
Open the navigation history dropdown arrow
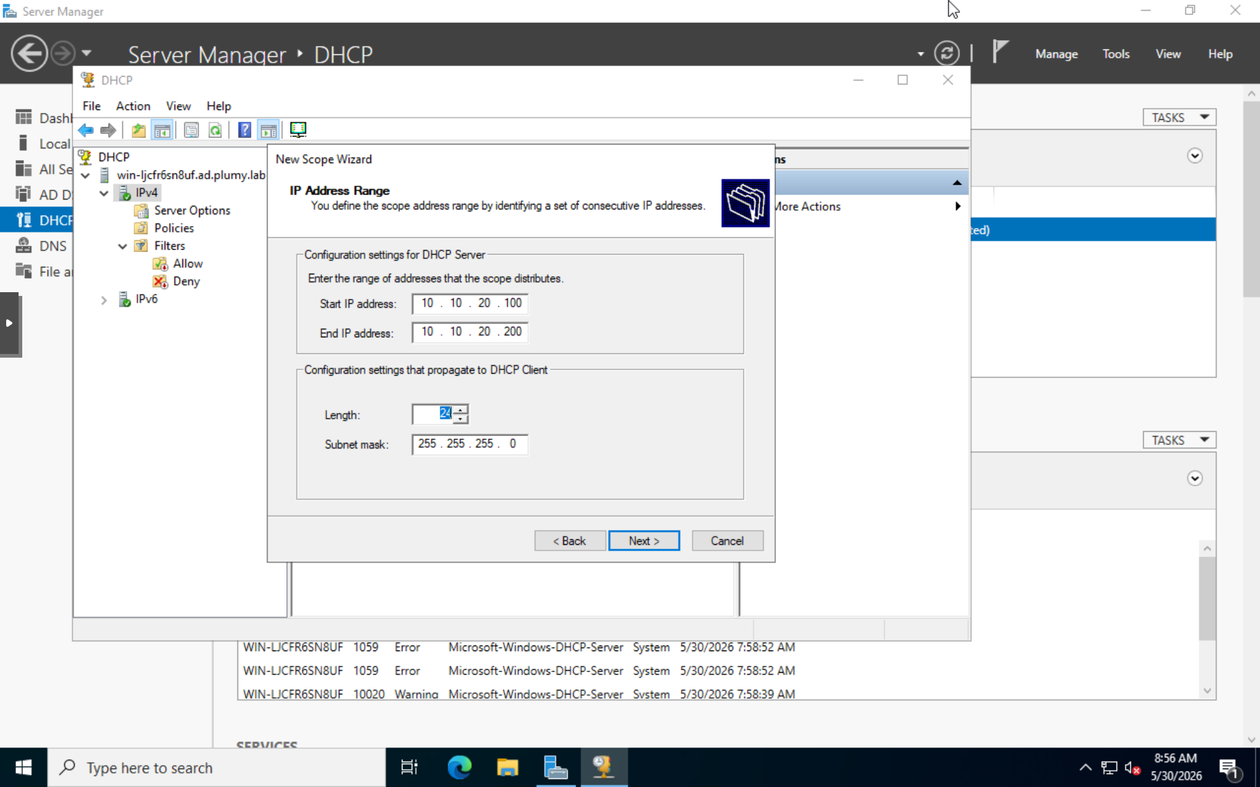tap(87, 54)
